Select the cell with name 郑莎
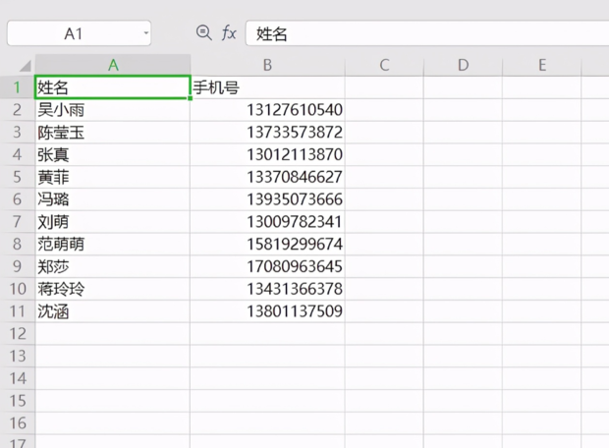The height and width of the screenshot is (448, 609). [x=113, y=266]
